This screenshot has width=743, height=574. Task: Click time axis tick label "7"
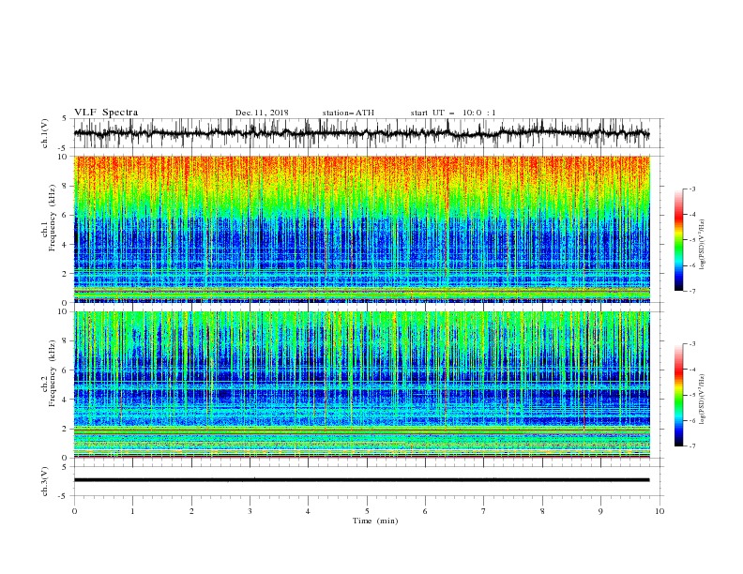[x=484, y=511]
